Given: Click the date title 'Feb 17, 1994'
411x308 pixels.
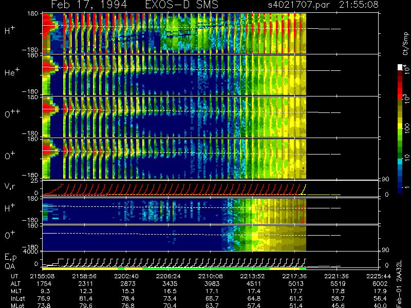Looking at the screenshot, I should (89, 5).
